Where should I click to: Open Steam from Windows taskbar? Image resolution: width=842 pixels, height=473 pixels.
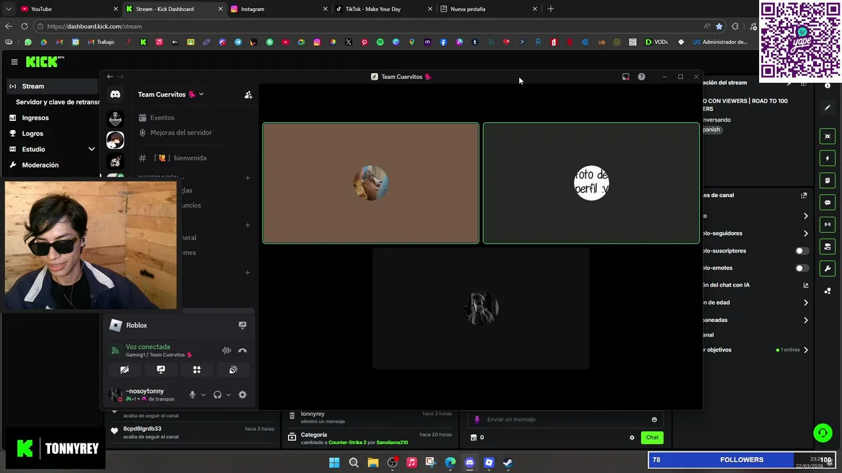point(508,462)
